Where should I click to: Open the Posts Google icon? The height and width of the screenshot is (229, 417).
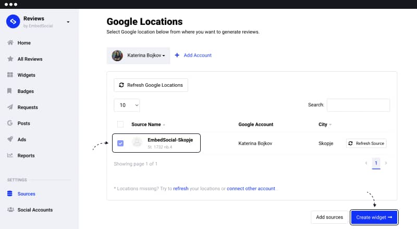pos(10,123)
